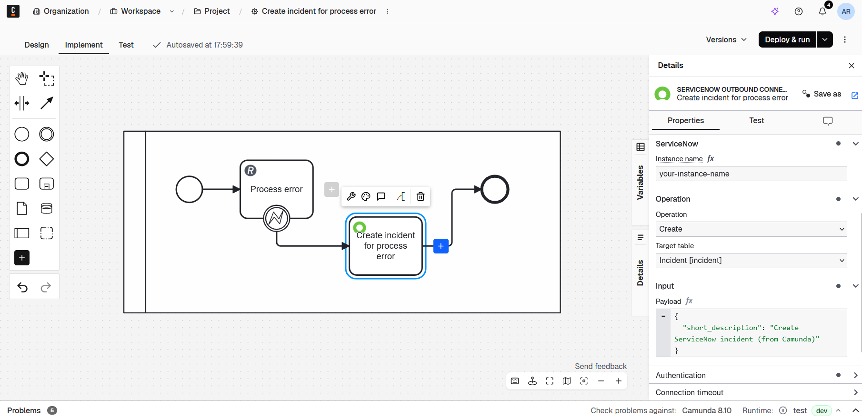
Task: Open the Workspace breadcrumb dropdown chevron
Action: [x=172, y=11]
